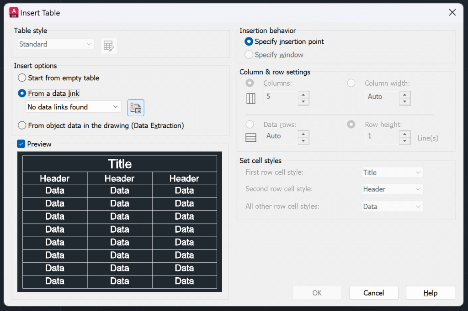Click the columns illustration icon
The height and width of the screenshot is (311, 468).
point(250,98)
